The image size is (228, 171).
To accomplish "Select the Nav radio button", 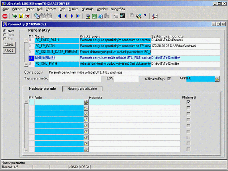I will click(x=5, y=31).
